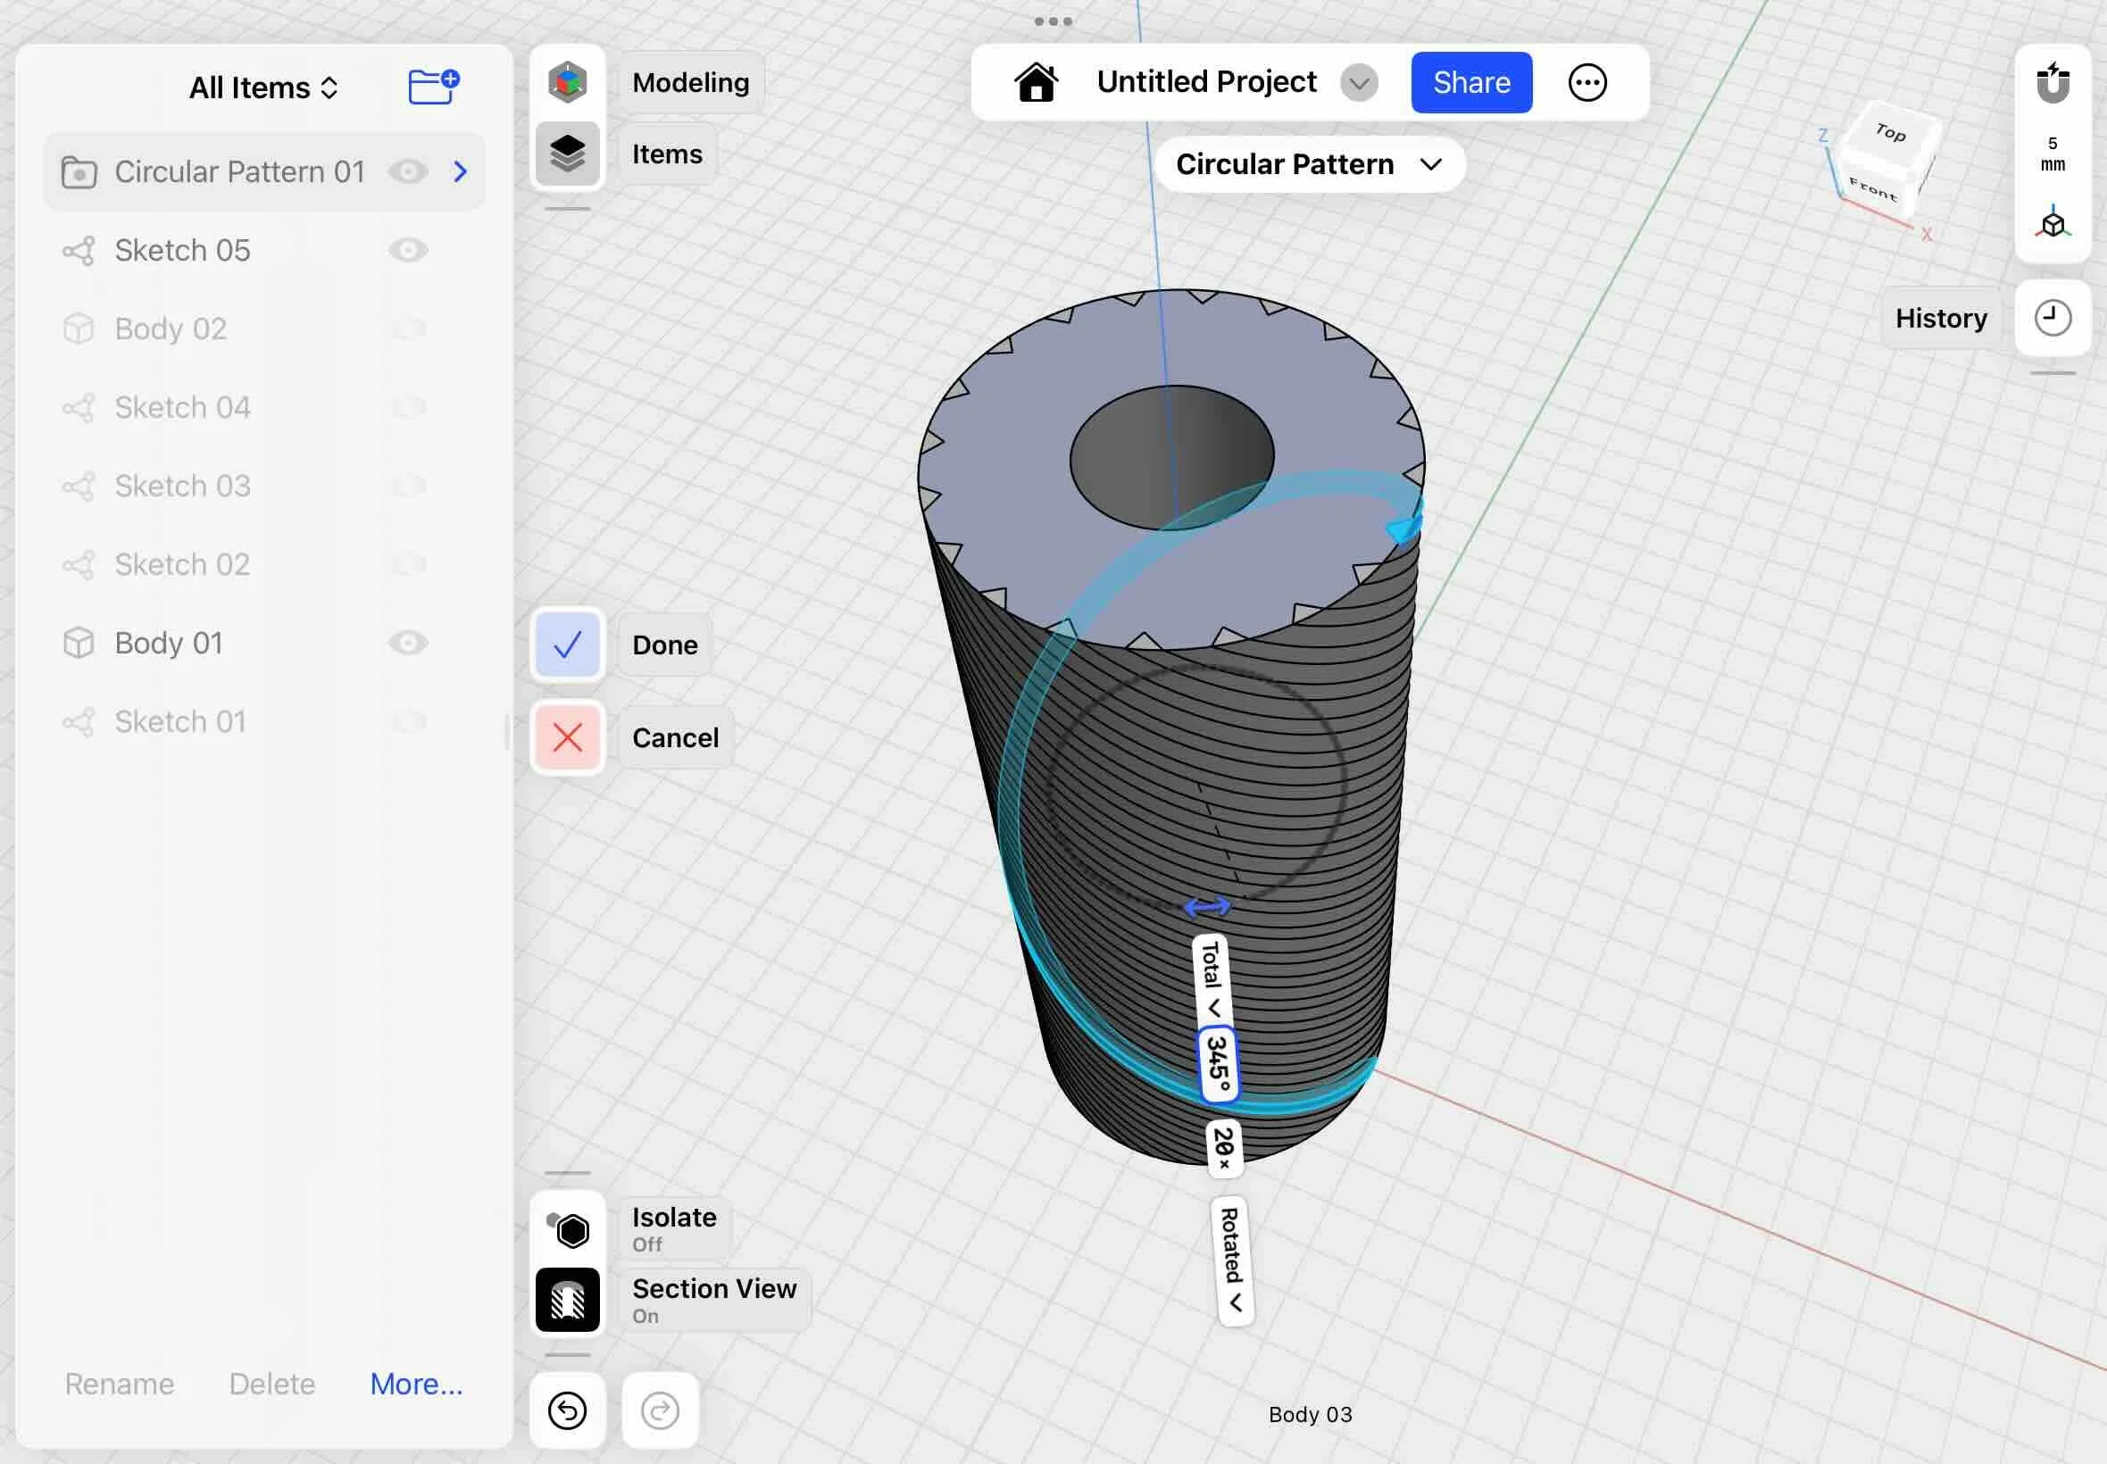
Task: Open the three-dot options icon
Action: (x=1586, y=82)
